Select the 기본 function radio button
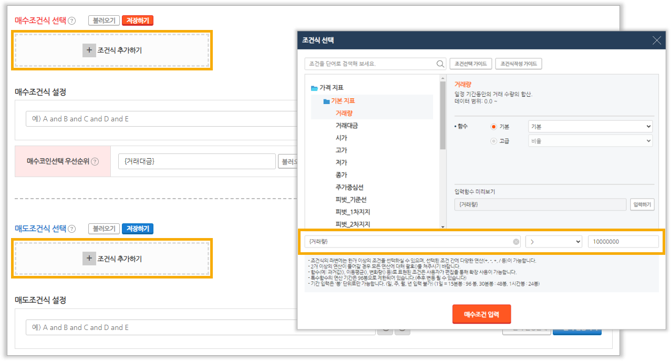671x361 pixels. pyautogui.click(x=493, y=127)
